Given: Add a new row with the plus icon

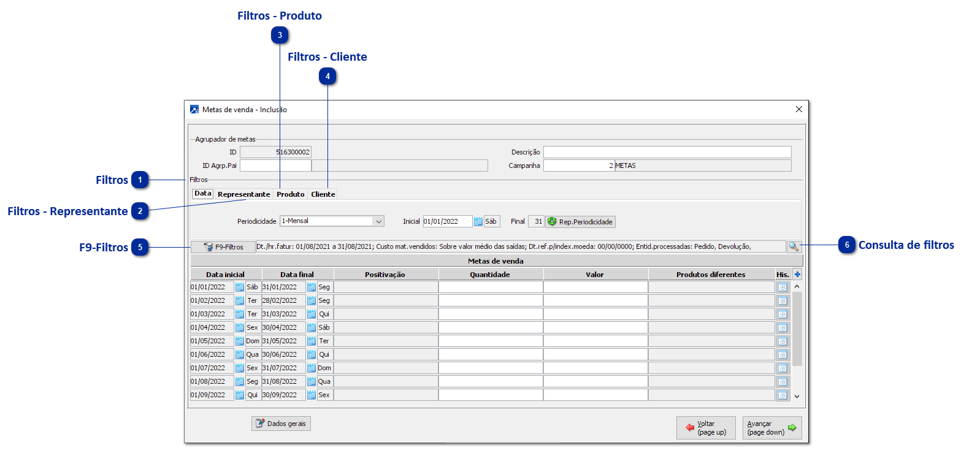Looking at the screenshot, I should [x=797, y=275].
